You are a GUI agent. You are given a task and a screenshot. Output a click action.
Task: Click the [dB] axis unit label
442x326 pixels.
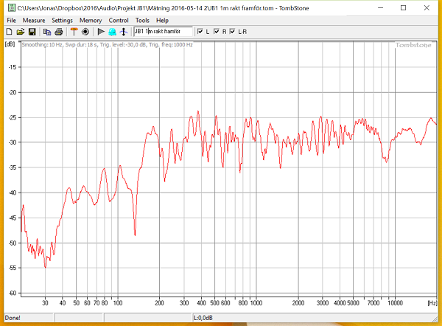(x=10, y=44)
